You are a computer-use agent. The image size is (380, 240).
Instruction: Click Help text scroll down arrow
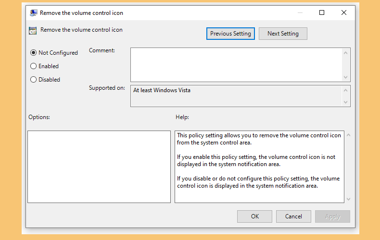point(349,199)
